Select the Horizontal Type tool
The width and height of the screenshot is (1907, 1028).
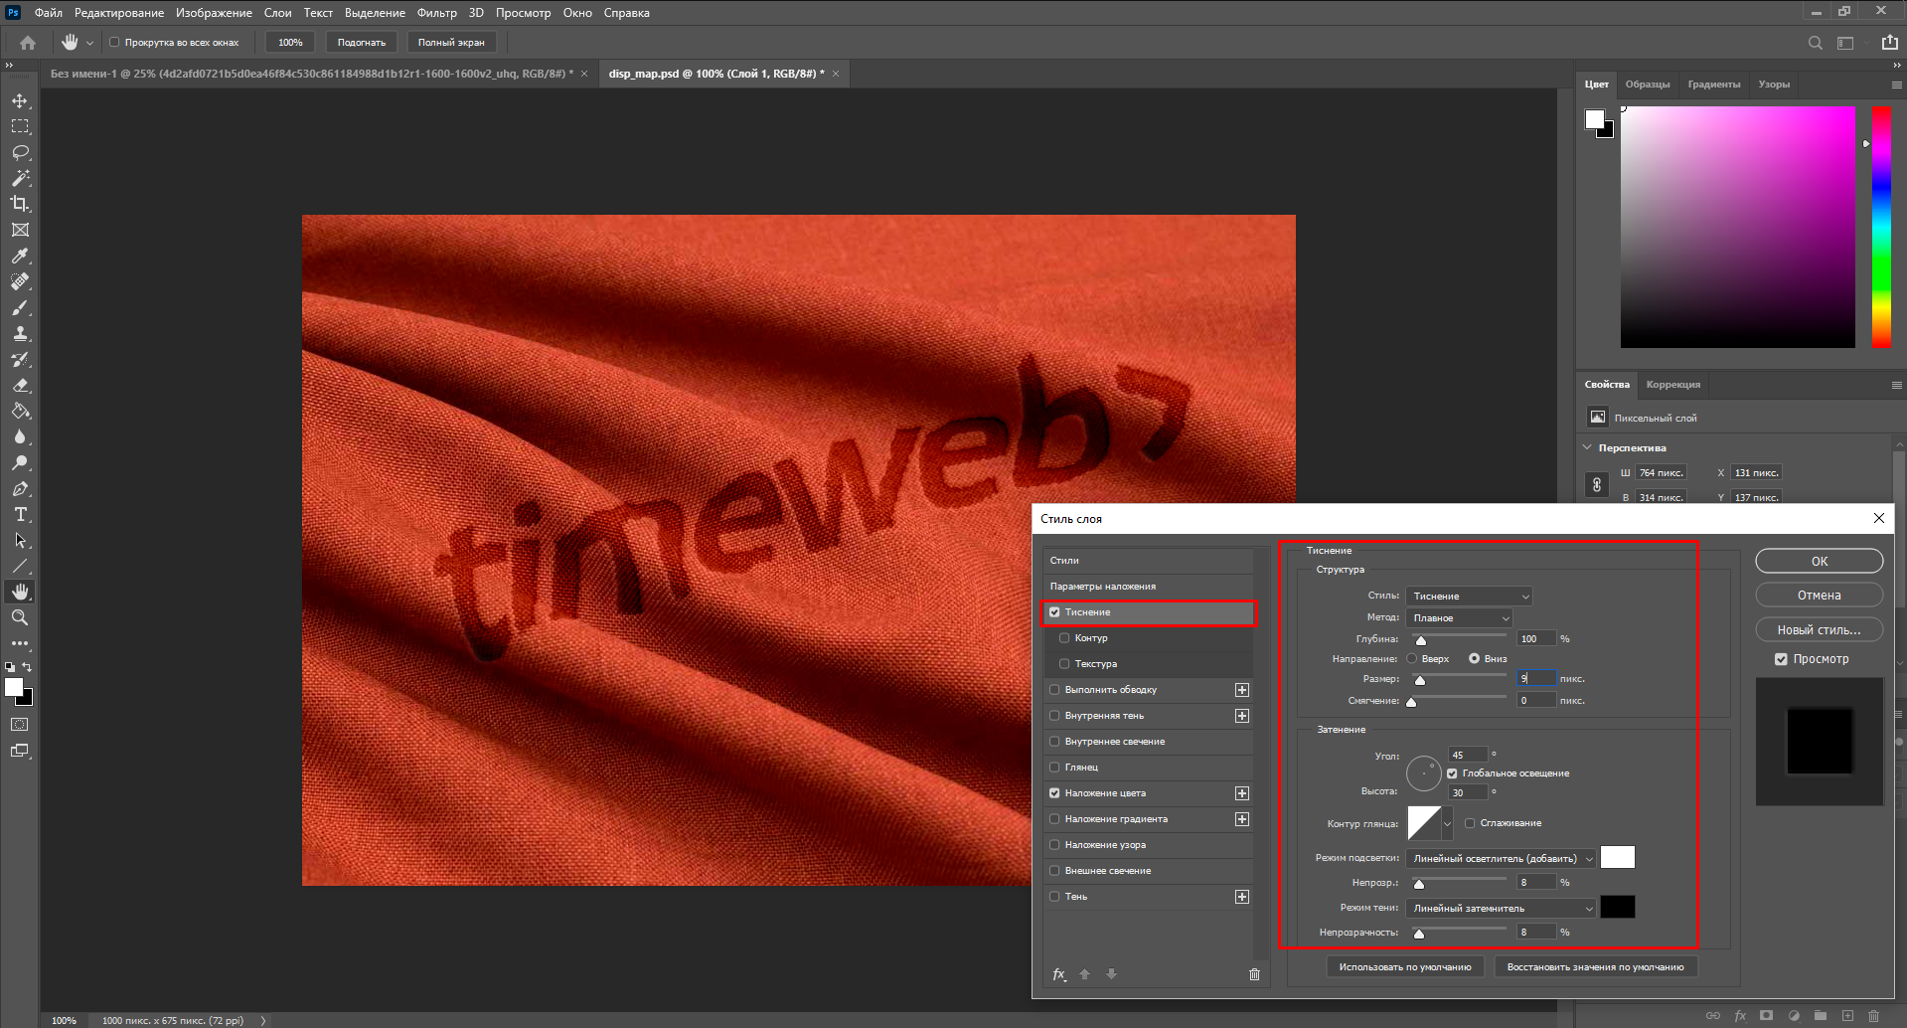point(20,514)
